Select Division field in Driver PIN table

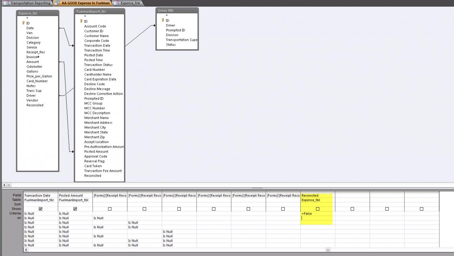pos(172,35)
